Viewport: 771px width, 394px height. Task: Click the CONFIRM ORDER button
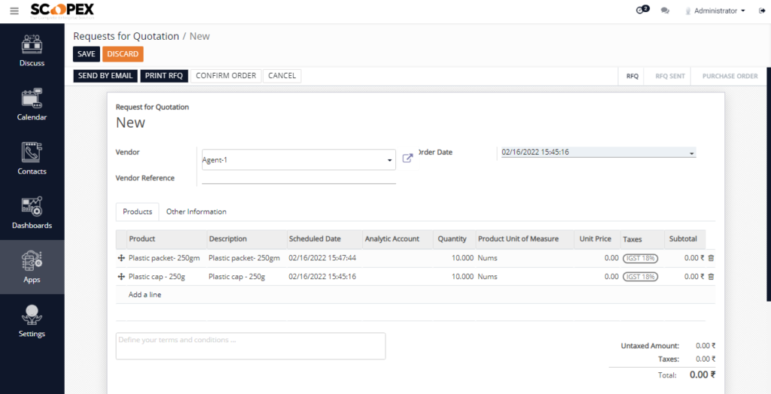[226, 76]
